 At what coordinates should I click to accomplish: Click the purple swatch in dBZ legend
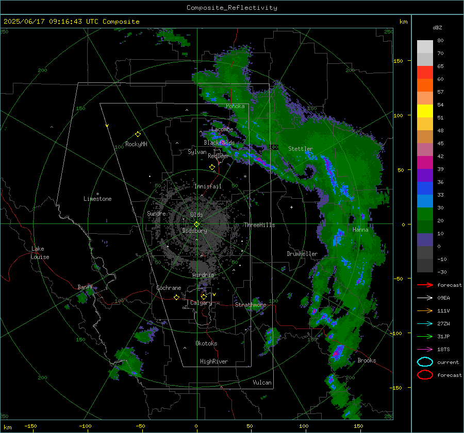[x=425, y=176]
